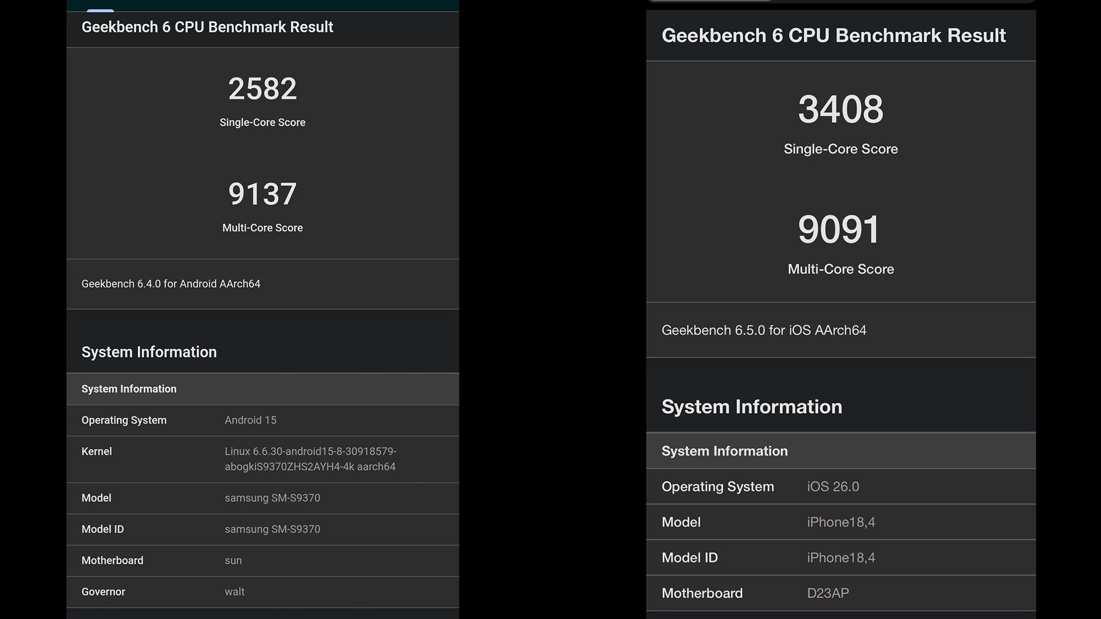1101x619 pixels.
Task: Click the large 'System Information' heading in left panel
Action: (149, 352)
